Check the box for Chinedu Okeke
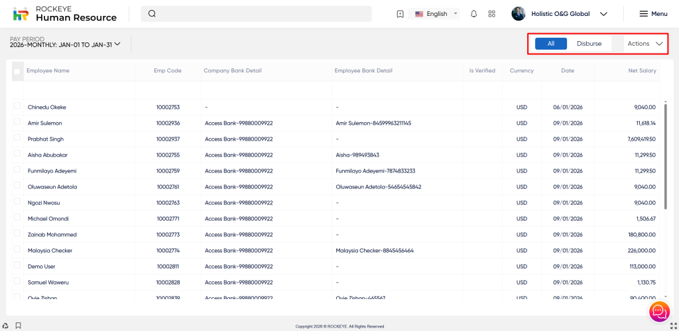Viewport: 679px width, 331px height. [17, 106]
